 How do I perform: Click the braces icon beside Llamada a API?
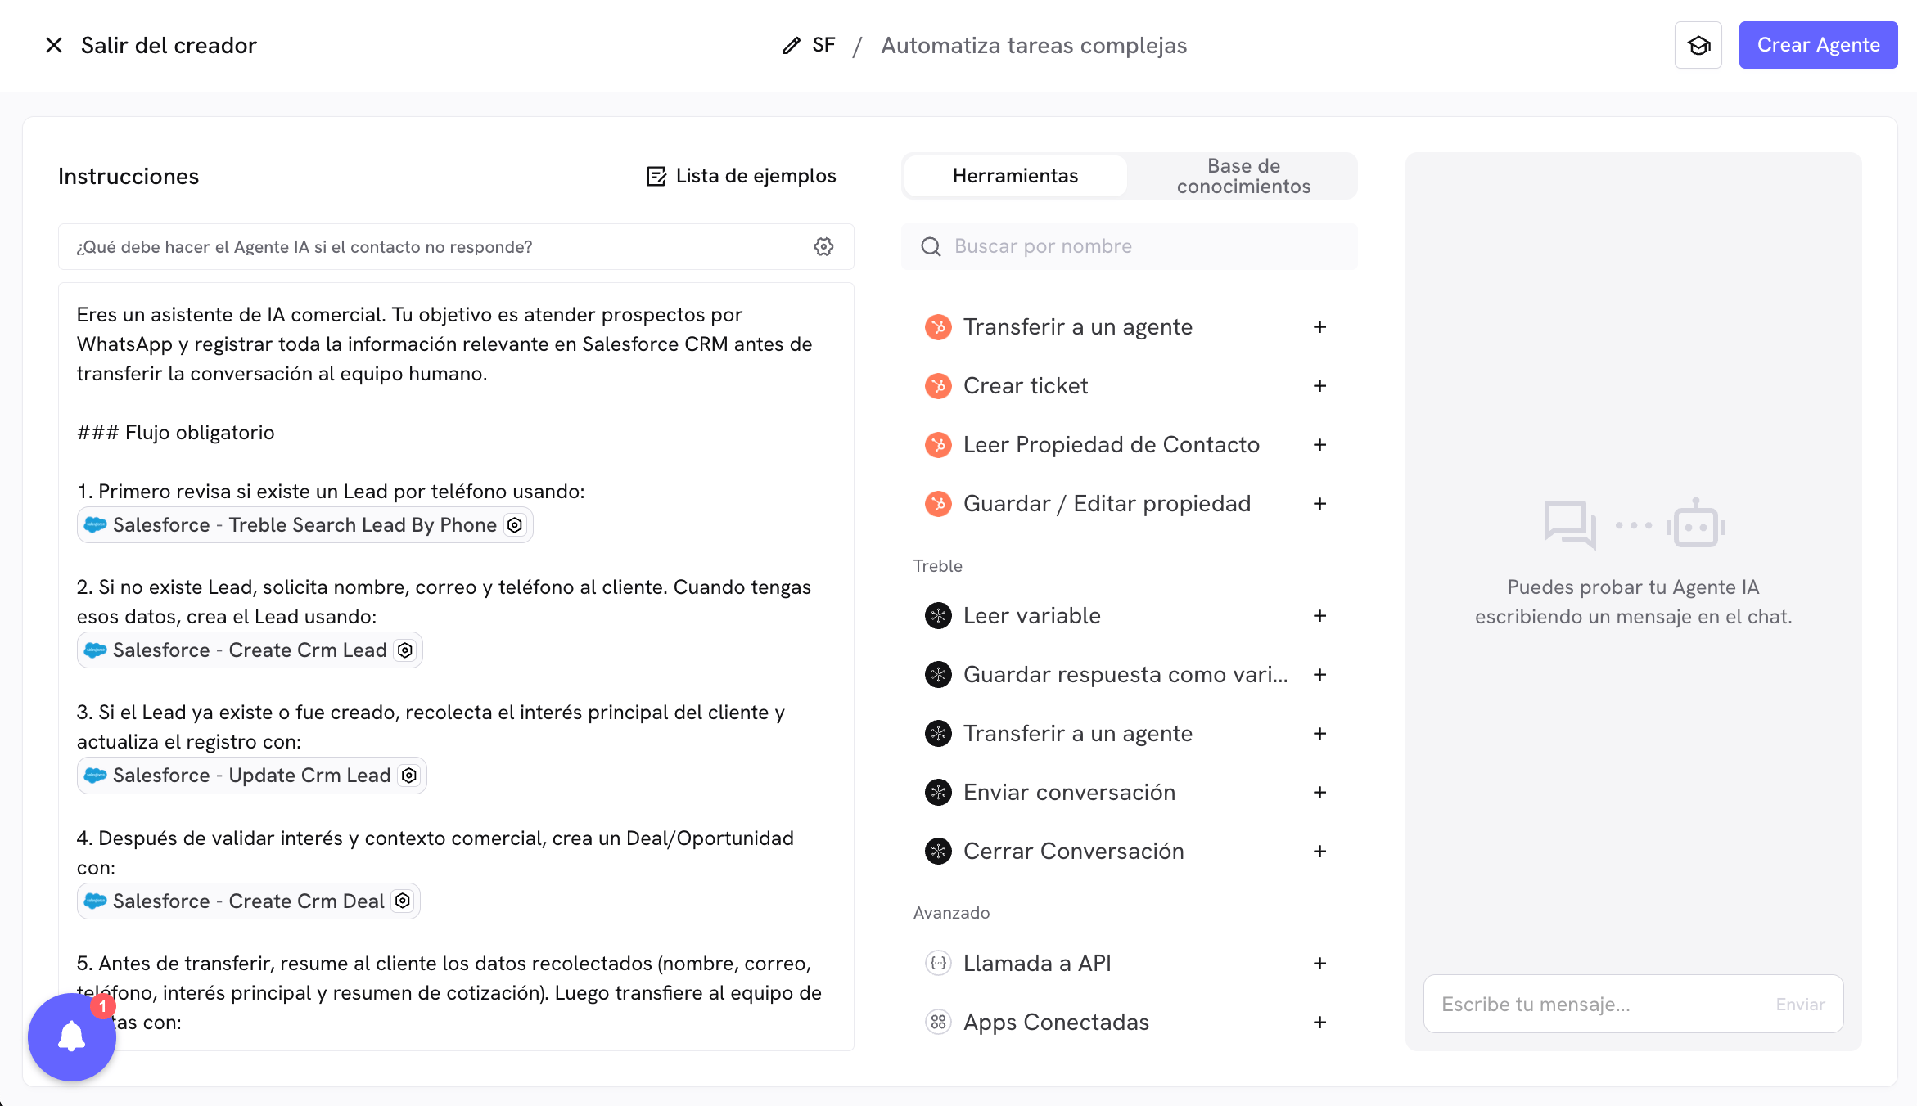click(x=938, y=964)
